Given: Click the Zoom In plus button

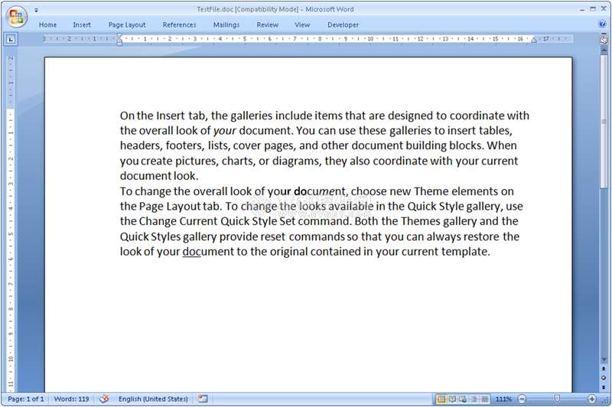Looking at the screenshot, I should click(x=591, y=399).
